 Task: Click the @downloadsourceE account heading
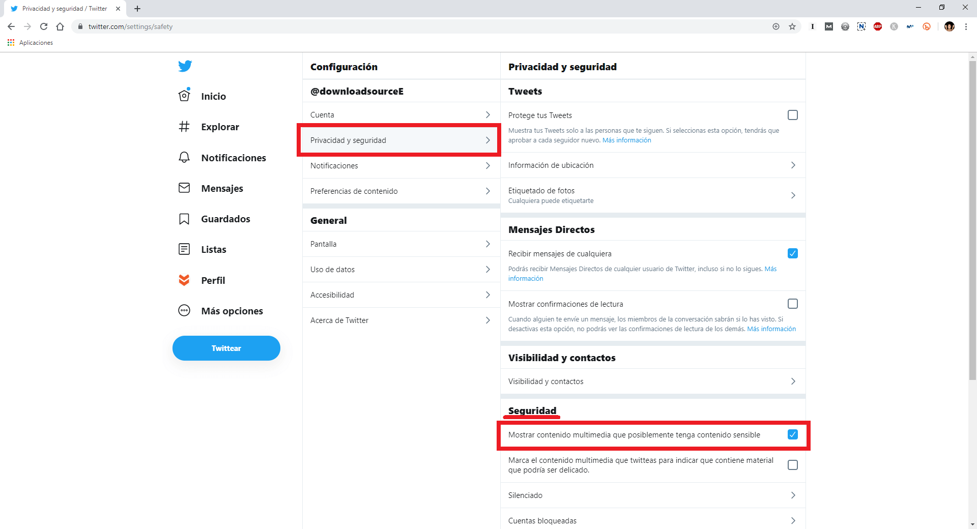point(357,92)
